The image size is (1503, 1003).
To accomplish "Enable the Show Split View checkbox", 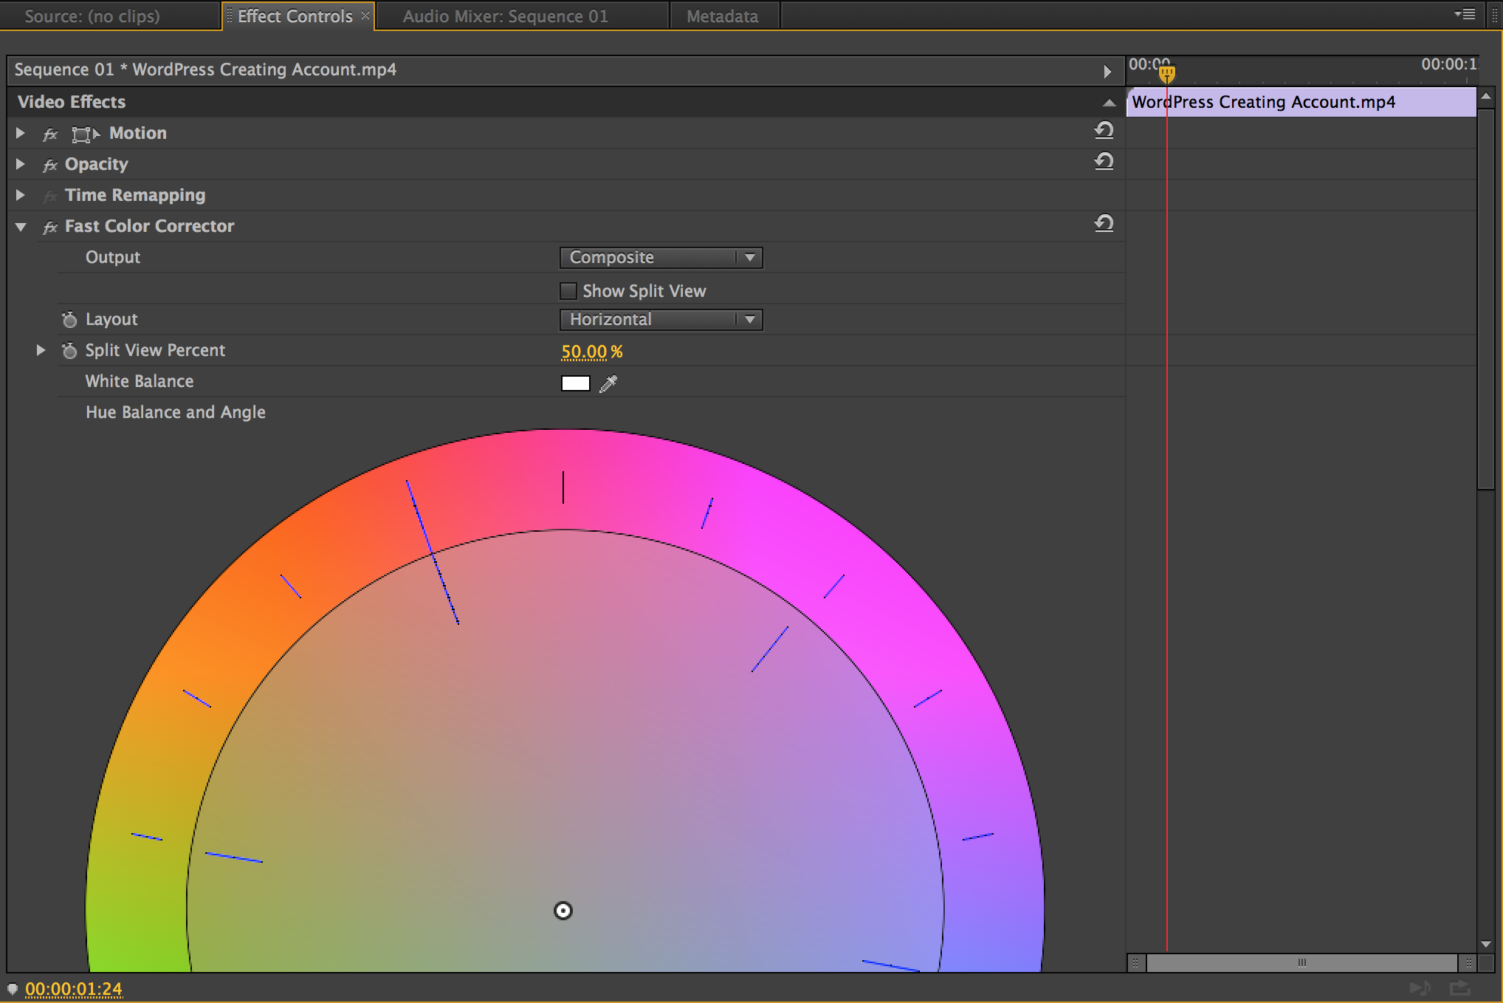I will pos(568,291).
